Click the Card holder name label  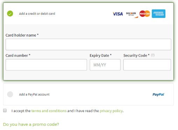[22, 35]
